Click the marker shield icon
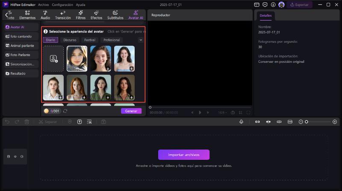The height and width of the screenshot is (191, 342). (70, 122)
